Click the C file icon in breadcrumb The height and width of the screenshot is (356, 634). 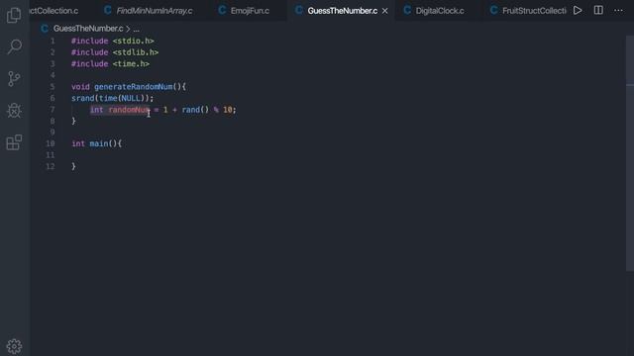point(45,29)
